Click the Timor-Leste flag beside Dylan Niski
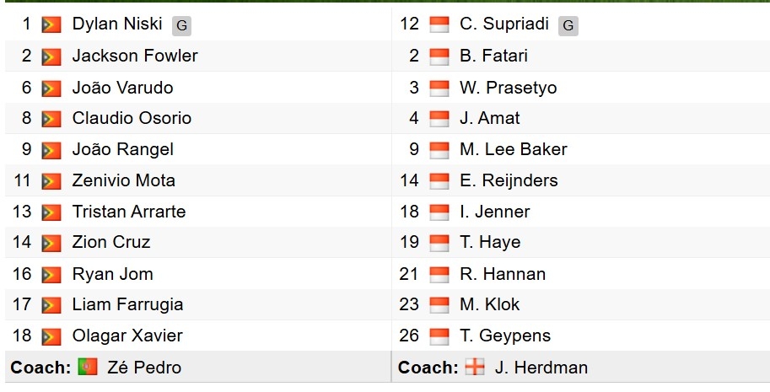Viewport: 770px width, 392px height. (51, 25)
